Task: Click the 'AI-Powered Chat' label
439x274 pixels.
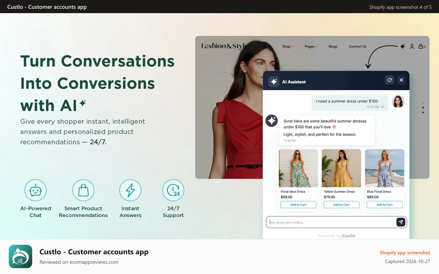Action: [x=35, y=212]
